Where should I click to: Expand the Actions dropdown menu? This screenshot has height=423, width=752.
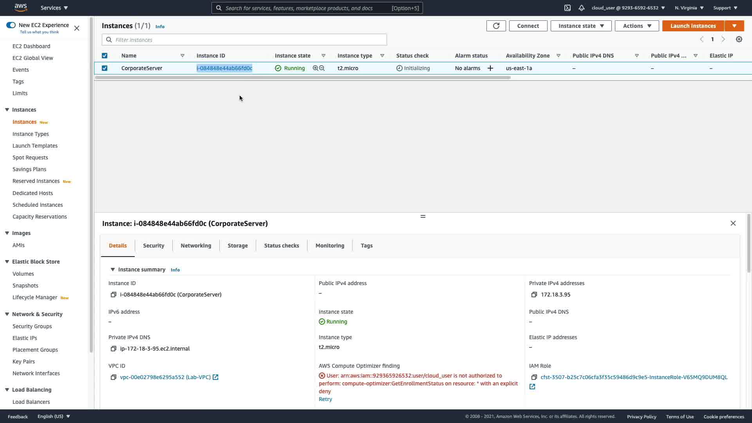pos(636,26)
